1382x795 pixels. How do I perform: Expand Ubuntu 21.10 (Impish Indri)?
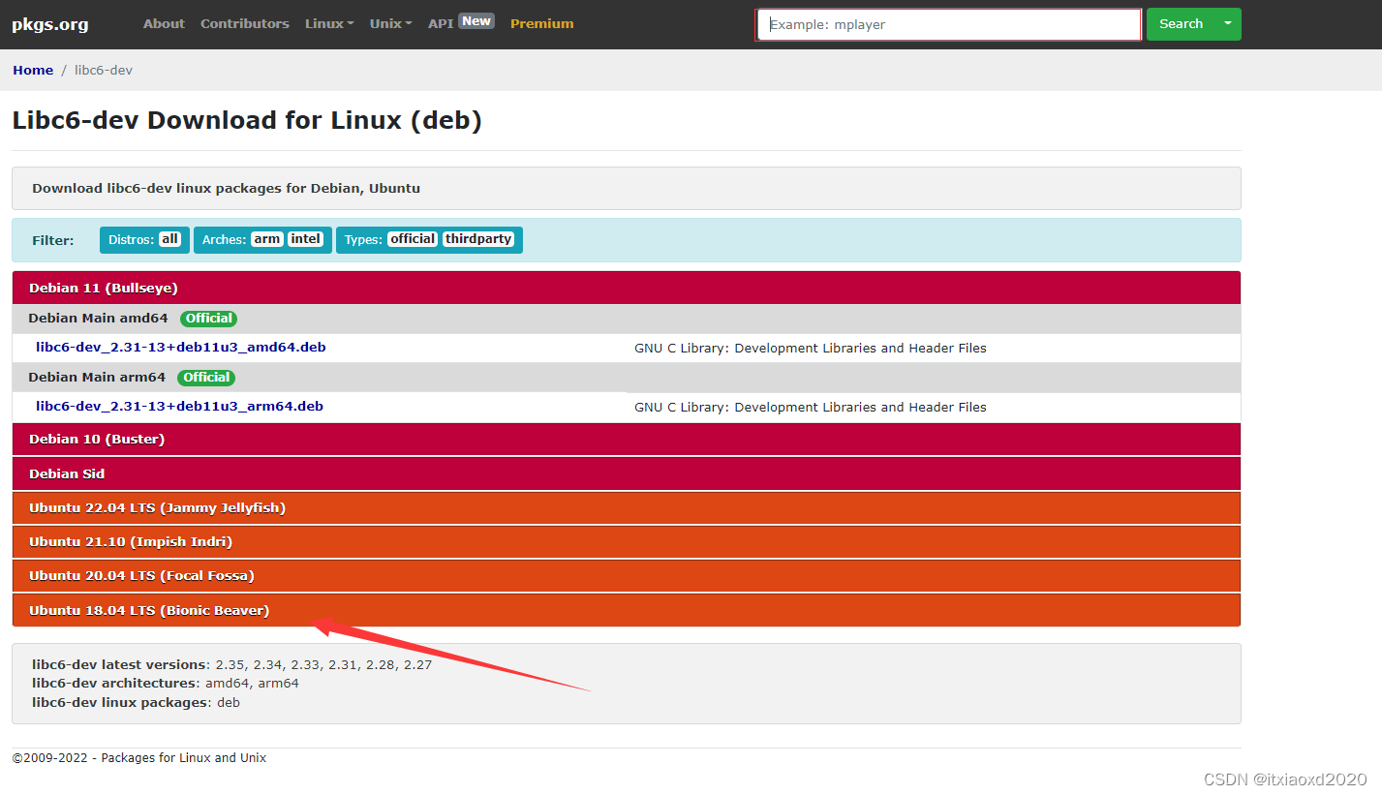tap(627, 541)
